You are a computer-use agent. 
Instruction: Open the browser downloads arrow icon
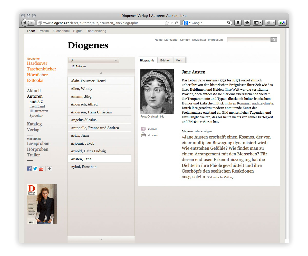[x=238, y=23]
